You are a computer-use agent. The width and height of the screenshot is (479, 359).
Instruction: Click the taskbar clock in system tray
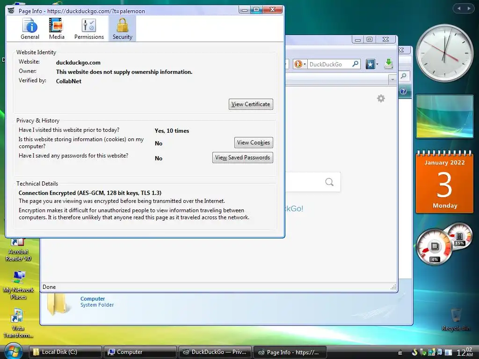click(x=464, y=352)
